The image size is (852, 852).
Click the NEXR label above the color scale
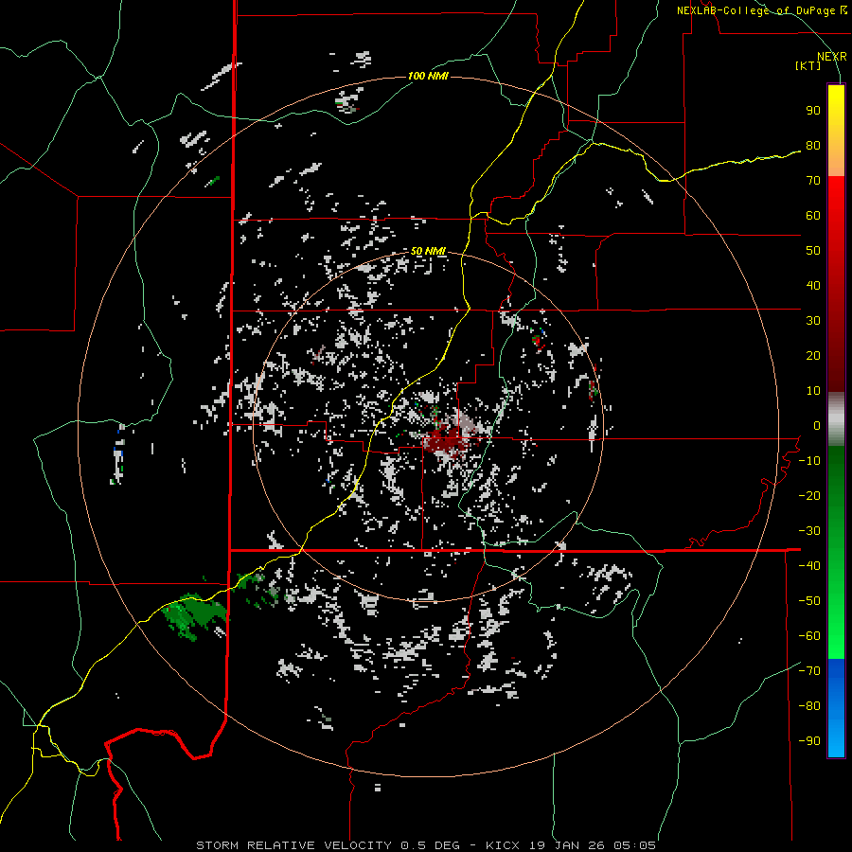[x=832, y=57]
